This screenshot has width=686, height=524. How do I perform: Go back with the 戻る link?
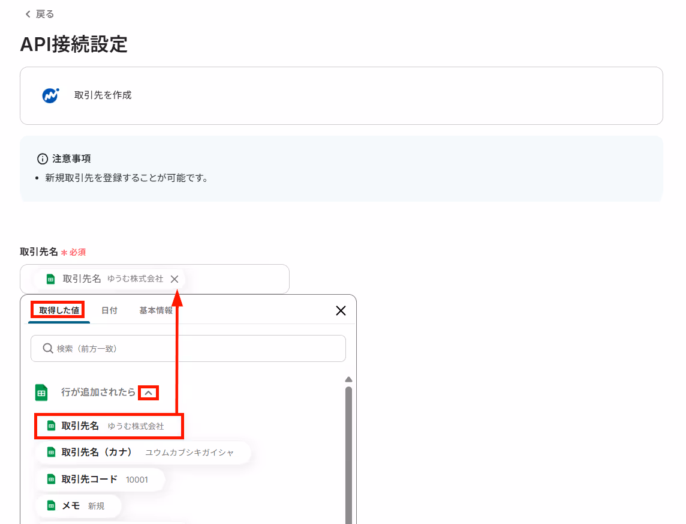[40, 14]
